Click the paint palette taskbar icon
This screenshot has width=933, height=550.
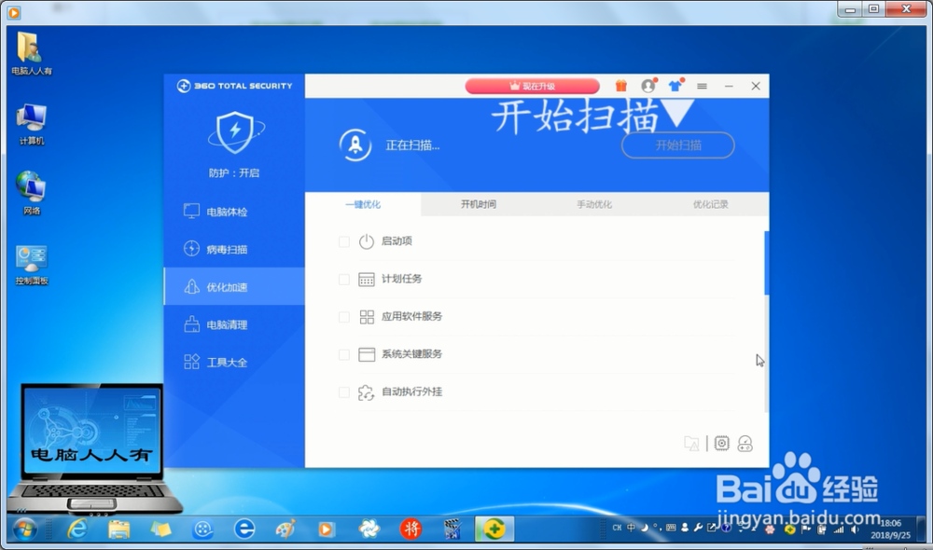tap(285, 529)
